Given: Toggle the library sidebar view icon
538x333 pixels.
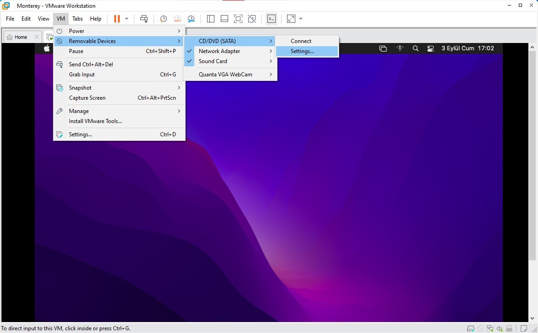Looking at the screenshot, I should point(211,19).
